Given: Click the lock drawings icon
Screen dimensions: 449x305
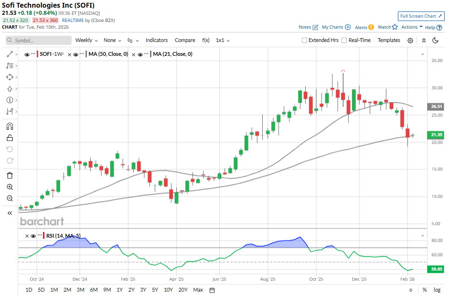Looking at the screenshot, I should pyautogui.click(x=10, y=138).
